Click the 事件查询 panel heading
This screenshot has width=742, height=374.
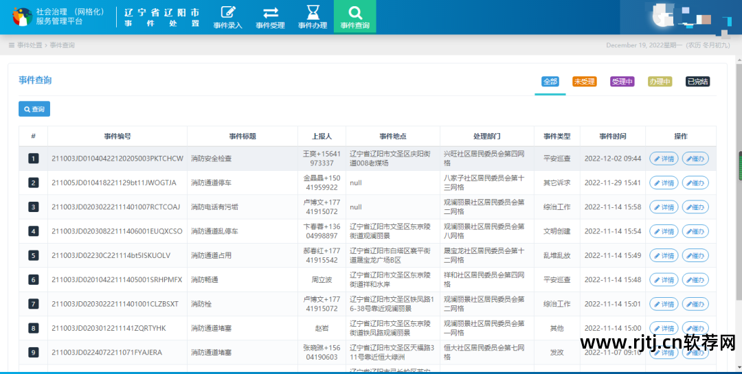(35, 80)
